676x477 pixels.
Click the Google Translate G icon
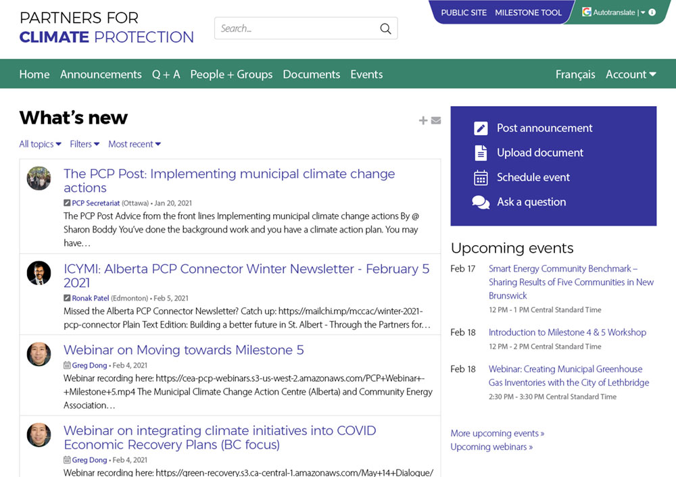click(587, 12)
